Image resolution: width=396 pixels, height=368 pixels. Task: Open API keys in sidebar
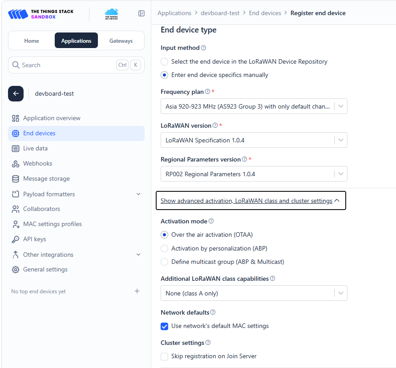pos(76,239)
